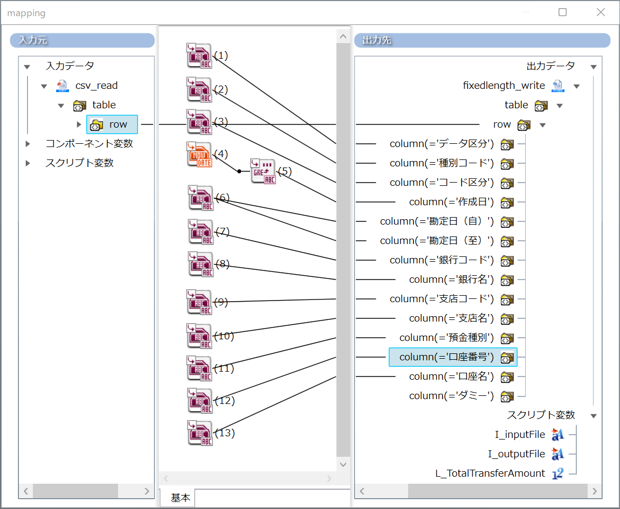Click the output table folder icon

tap(541, 106)
